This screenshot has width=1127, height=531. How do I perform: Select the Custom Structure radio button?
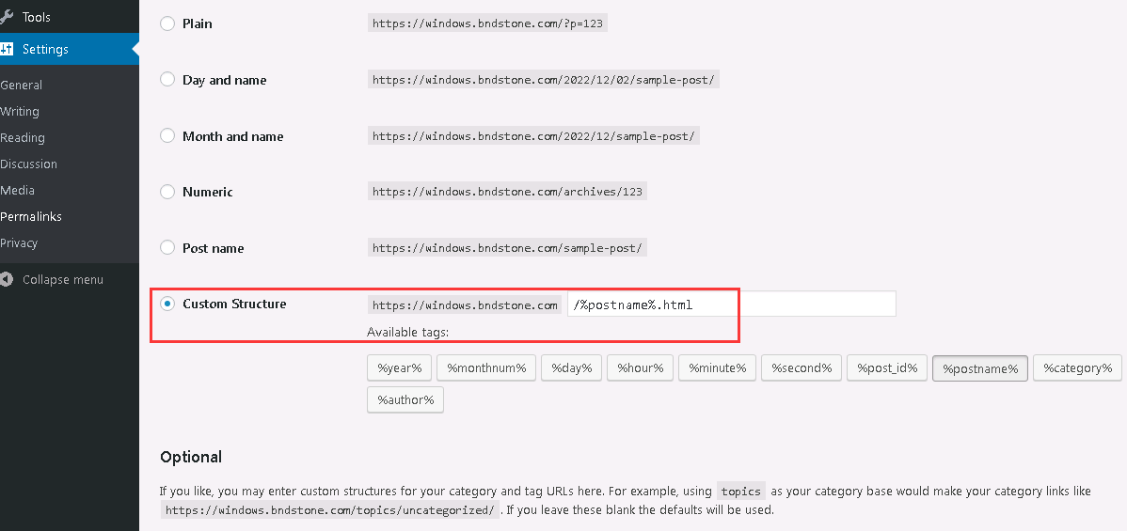click(x=167, y=304)
